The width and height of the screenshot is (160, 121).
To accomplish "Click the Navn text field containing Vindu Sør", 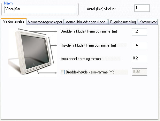I will click(40, 9).
